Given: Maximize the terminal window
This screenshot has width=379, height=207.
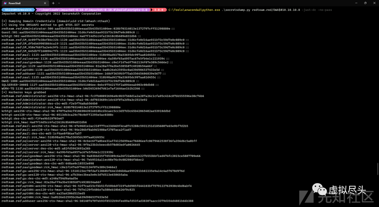Looking at the screenshot, I should [365, 3].
